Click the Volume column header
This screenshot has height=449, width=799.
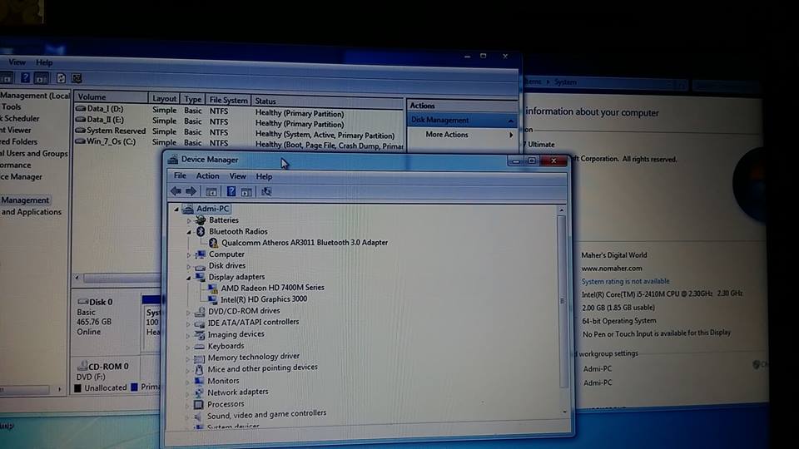111,96
